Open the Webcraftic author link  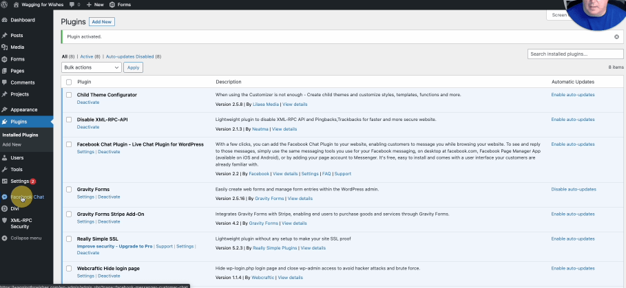[262, 278]
